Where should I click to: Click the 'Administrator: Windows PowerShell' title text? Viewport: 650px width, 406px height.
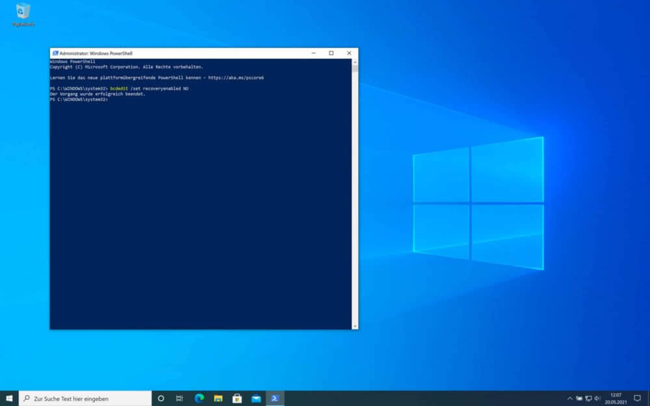96,53
